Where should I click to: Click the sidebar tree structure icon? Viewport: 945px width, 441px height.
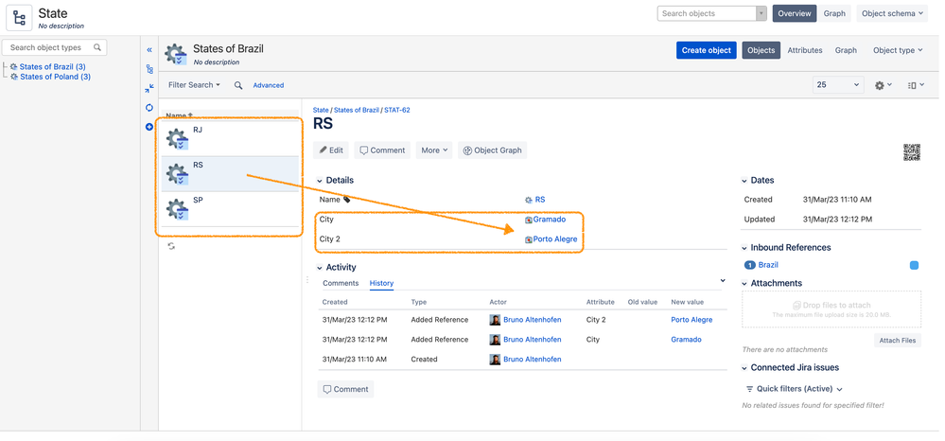149,69
